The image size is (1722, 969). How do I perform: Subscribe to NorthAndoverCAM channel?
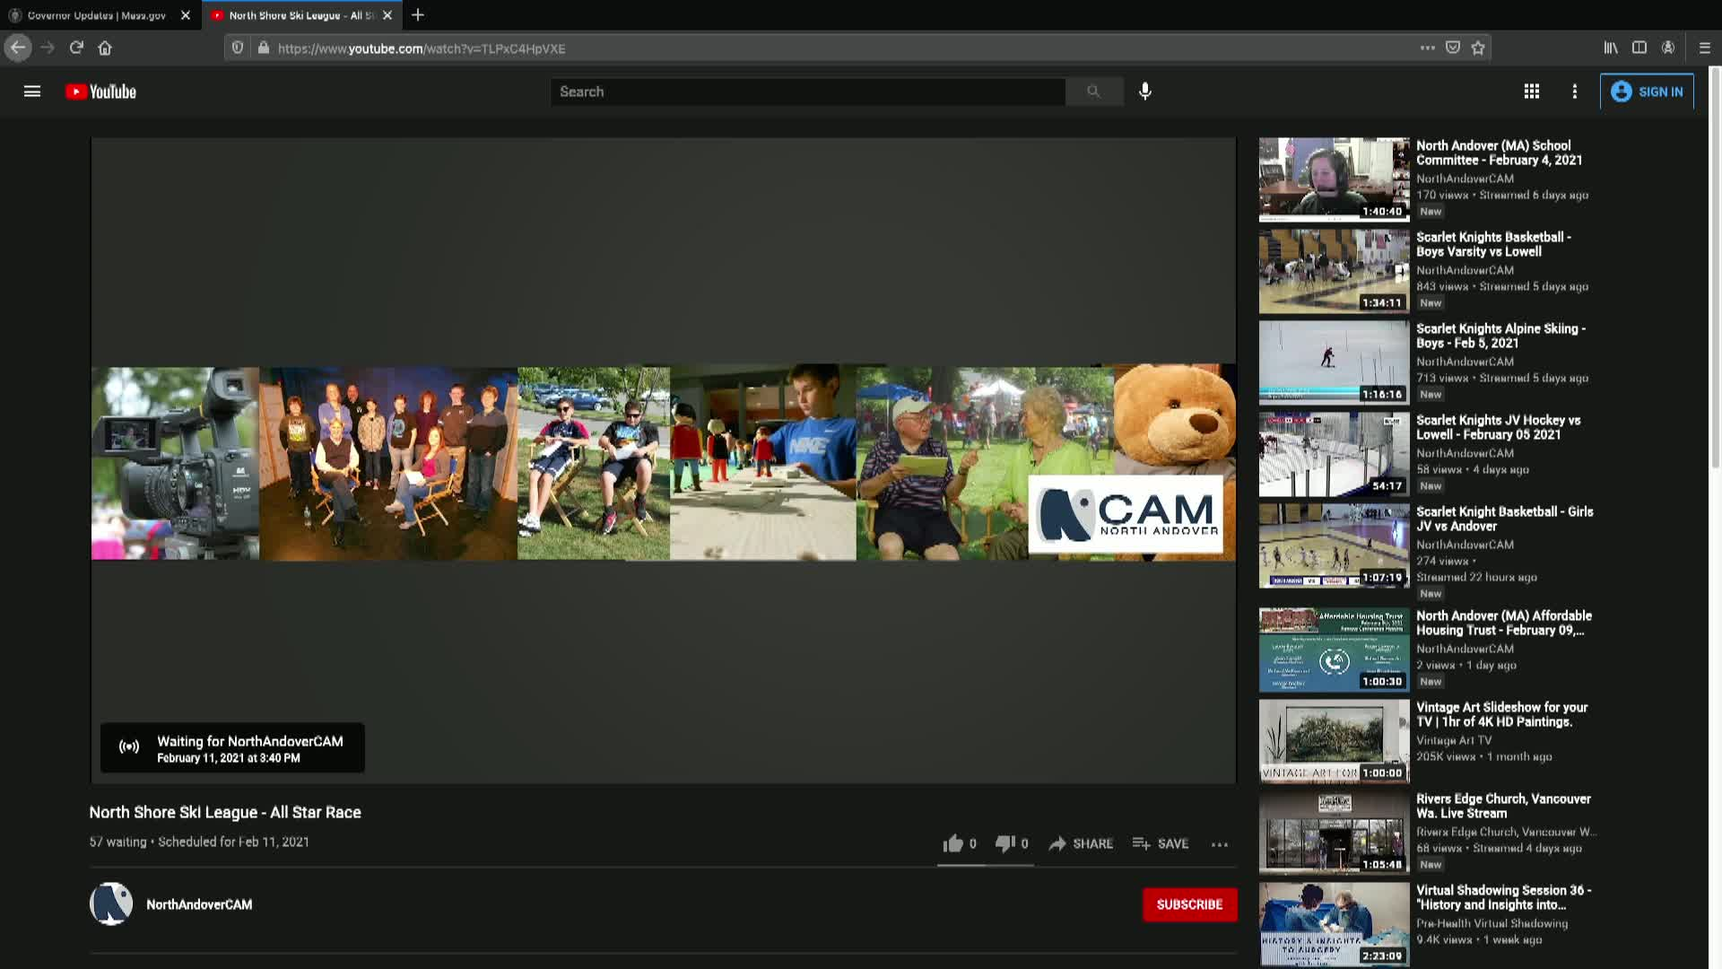1189,904
